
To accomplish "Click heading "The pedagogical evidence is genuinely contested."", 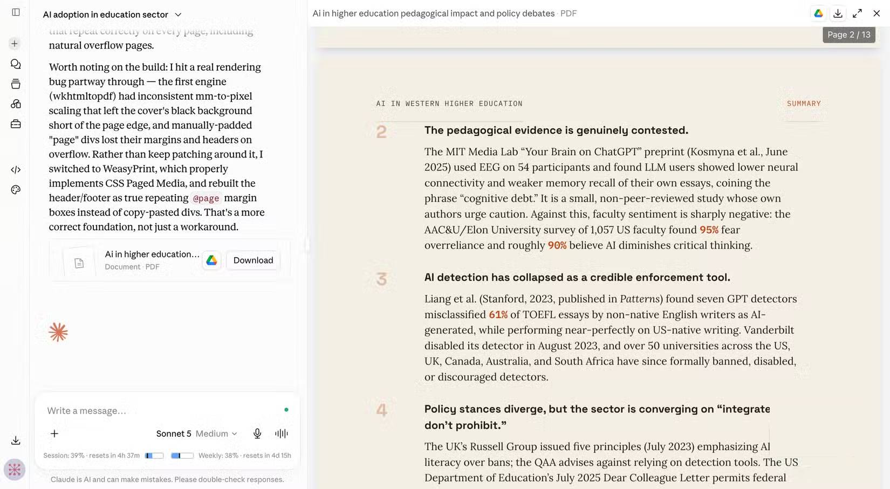I will pyautogui.click(x=556, y=130).
